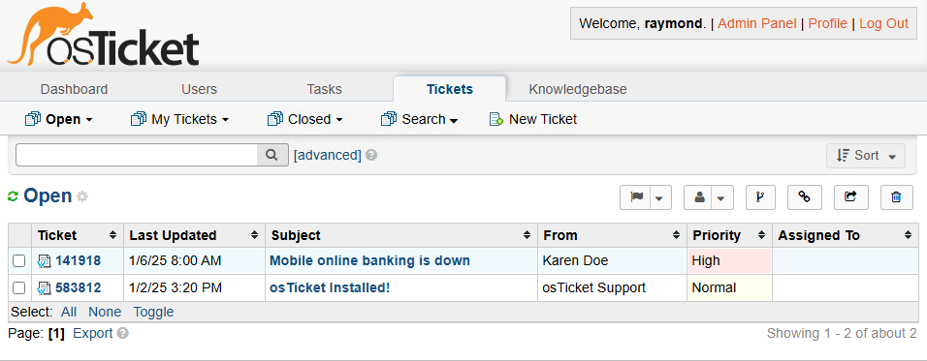Click the flag change status button
The image size is (927, 361).
point(635,197)
